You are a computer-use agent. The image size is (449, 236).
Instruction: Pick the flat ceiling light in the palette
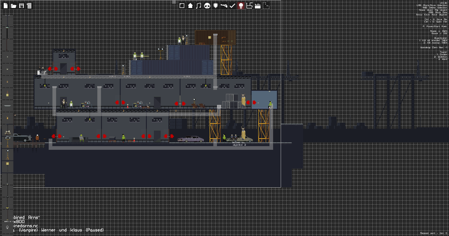click(7, 106)
